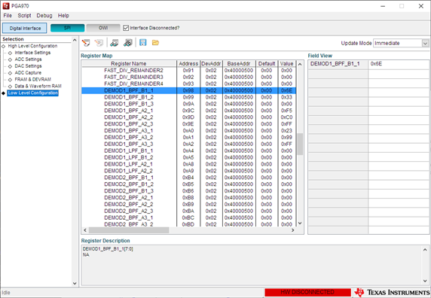Select the DEMOD1_LPF_A2_2 register row
Image resolution: width=431 pixels, height=298 pixels.
tap(188, 171)
